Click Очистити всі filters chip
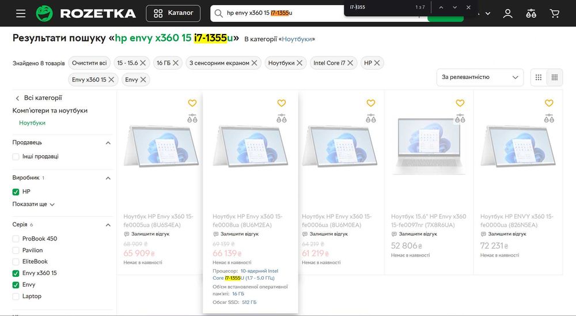The image size is (576, 316). click(89, 63)
